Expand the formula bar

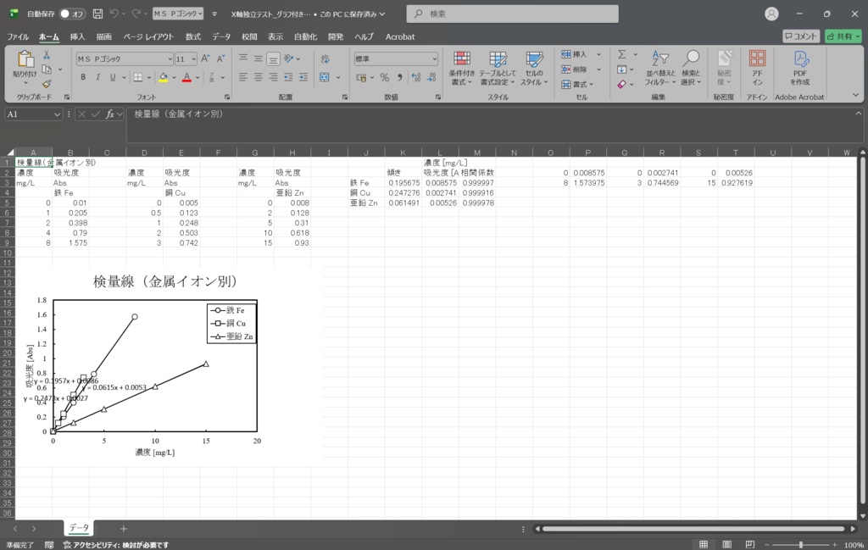pyautogui.click(x=859, y=114)
